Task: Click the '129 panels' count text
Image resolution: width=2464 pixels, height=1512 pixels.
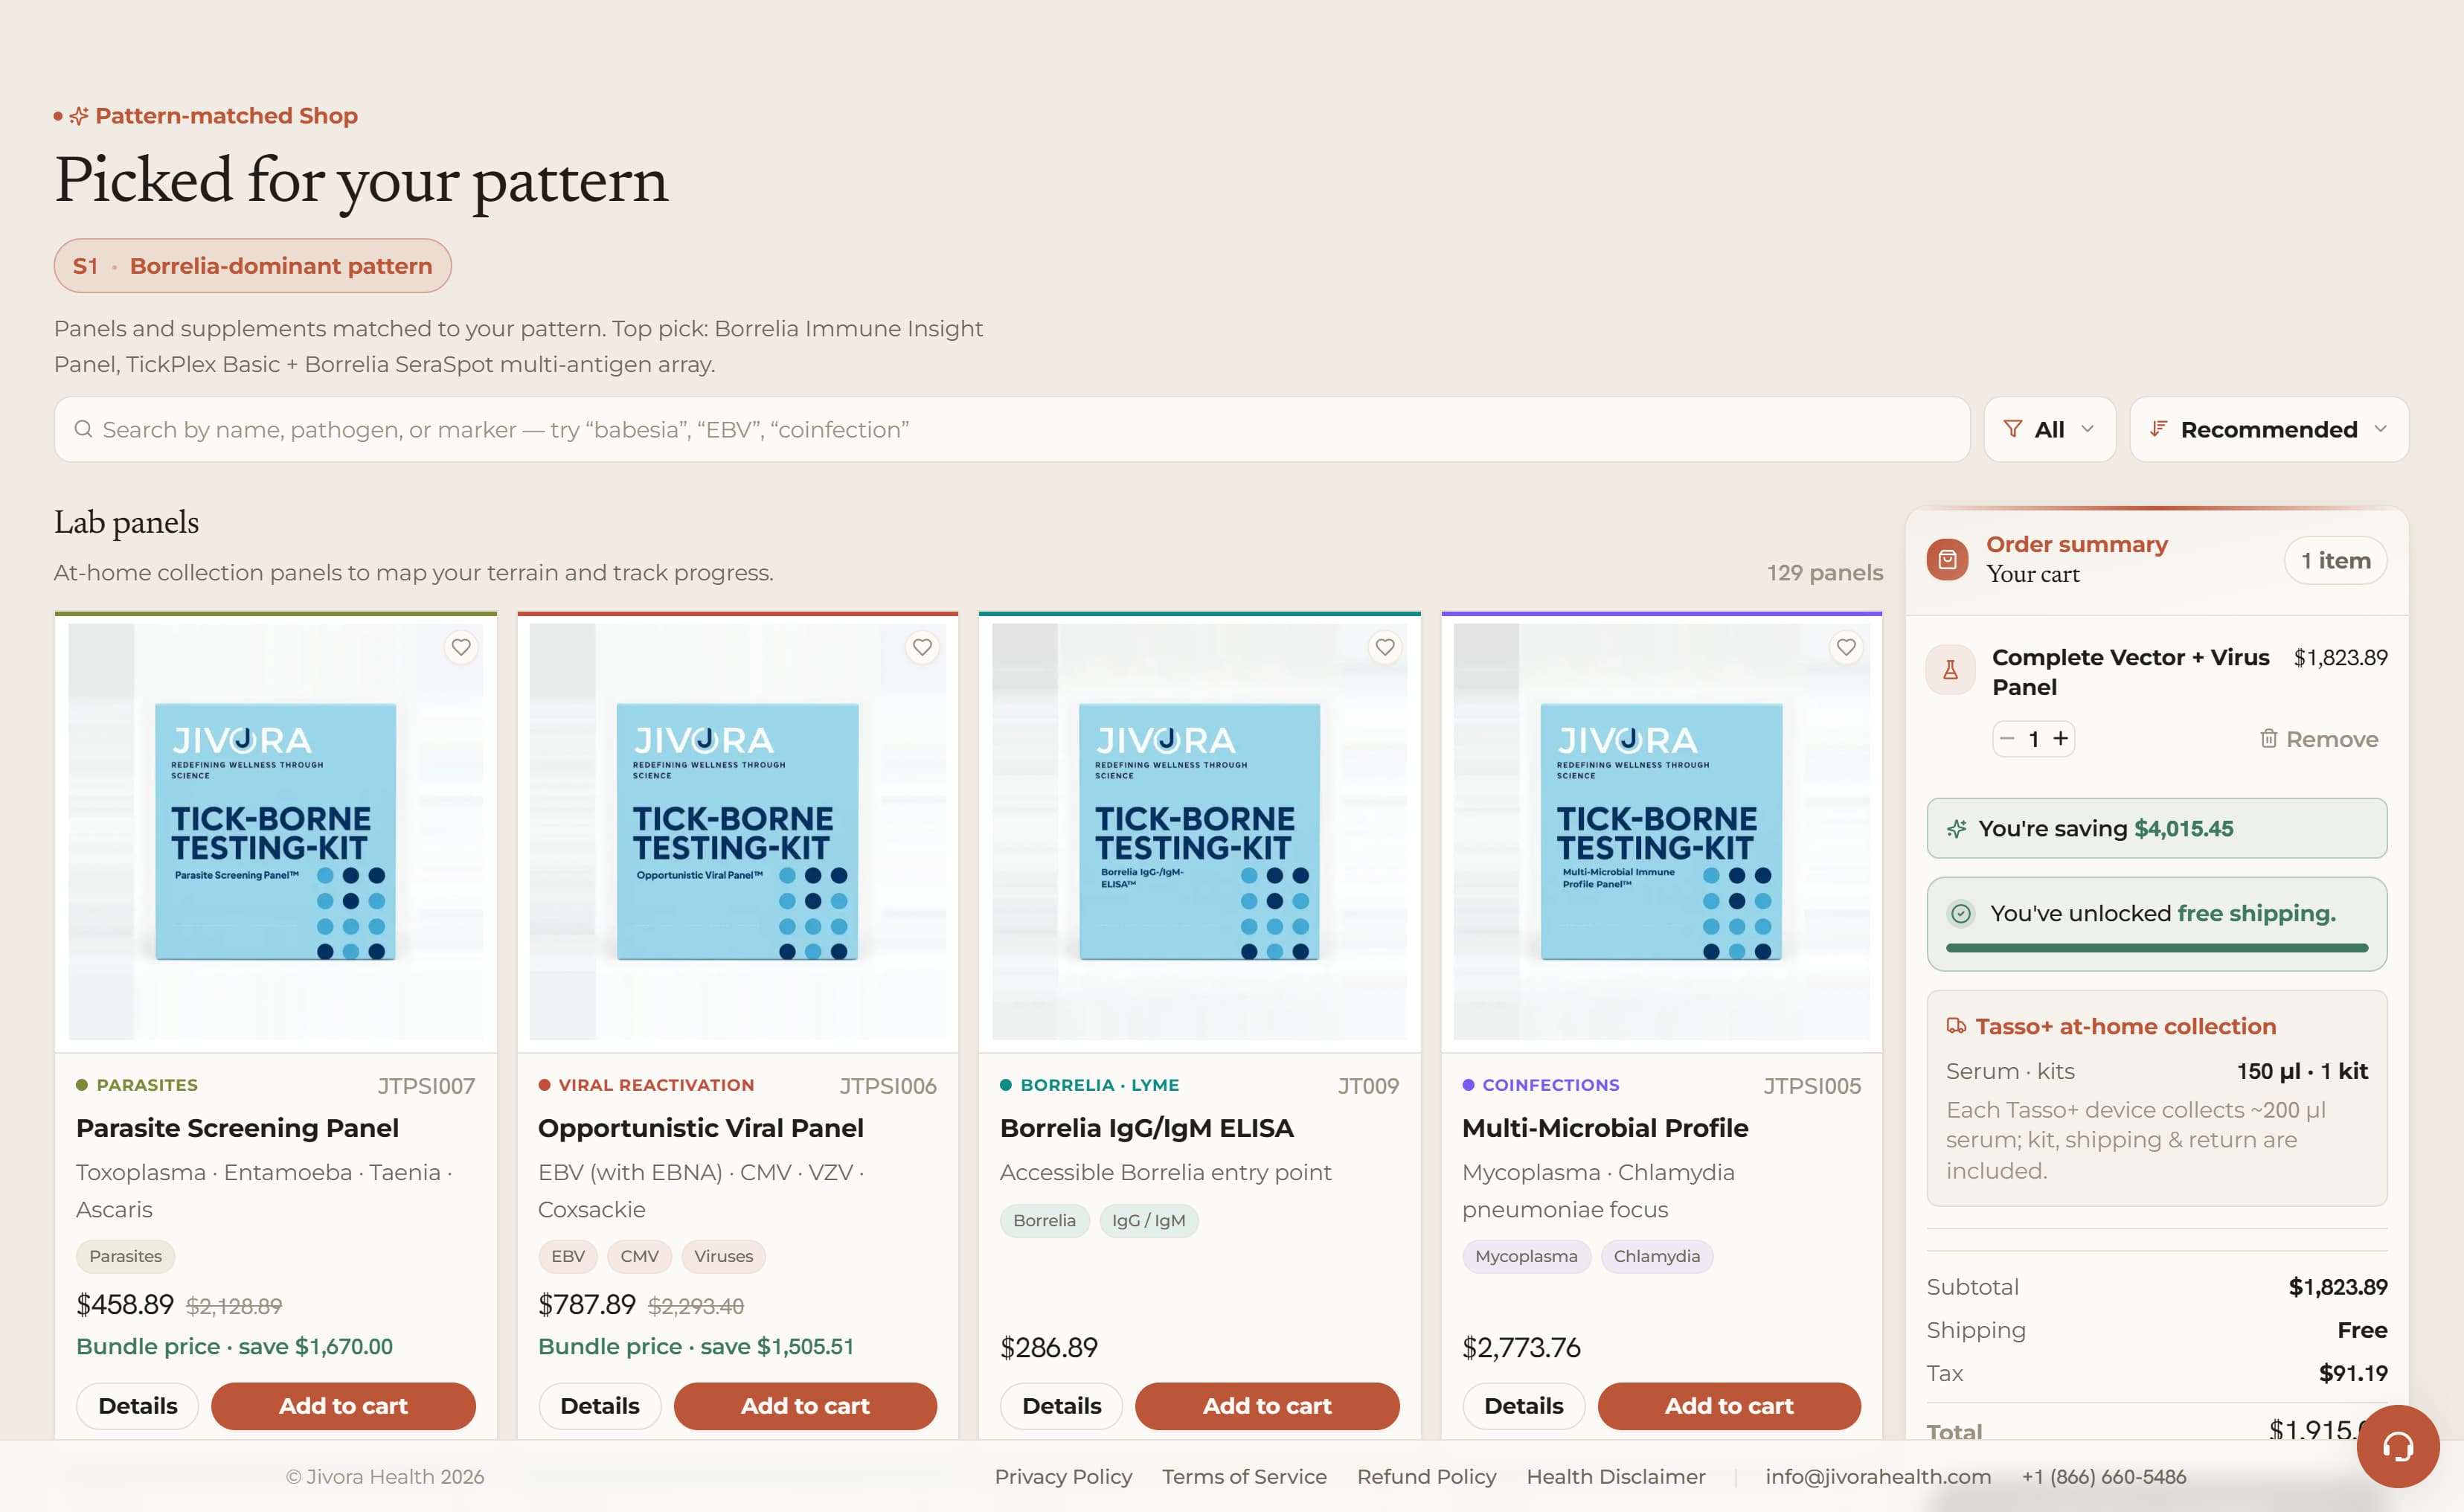Action: 1825,573
